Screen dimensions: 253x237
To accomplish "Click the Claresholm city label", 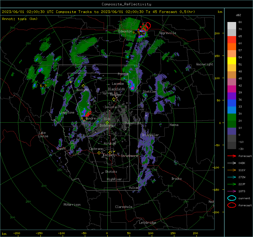I will pos(124,207).
